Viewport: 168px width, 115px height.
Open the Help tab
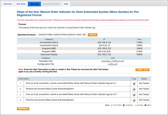66,4
